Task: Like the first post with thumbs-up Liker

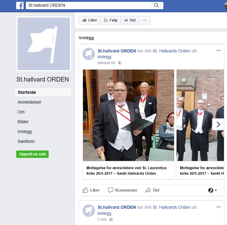Action: pos(91,190)
